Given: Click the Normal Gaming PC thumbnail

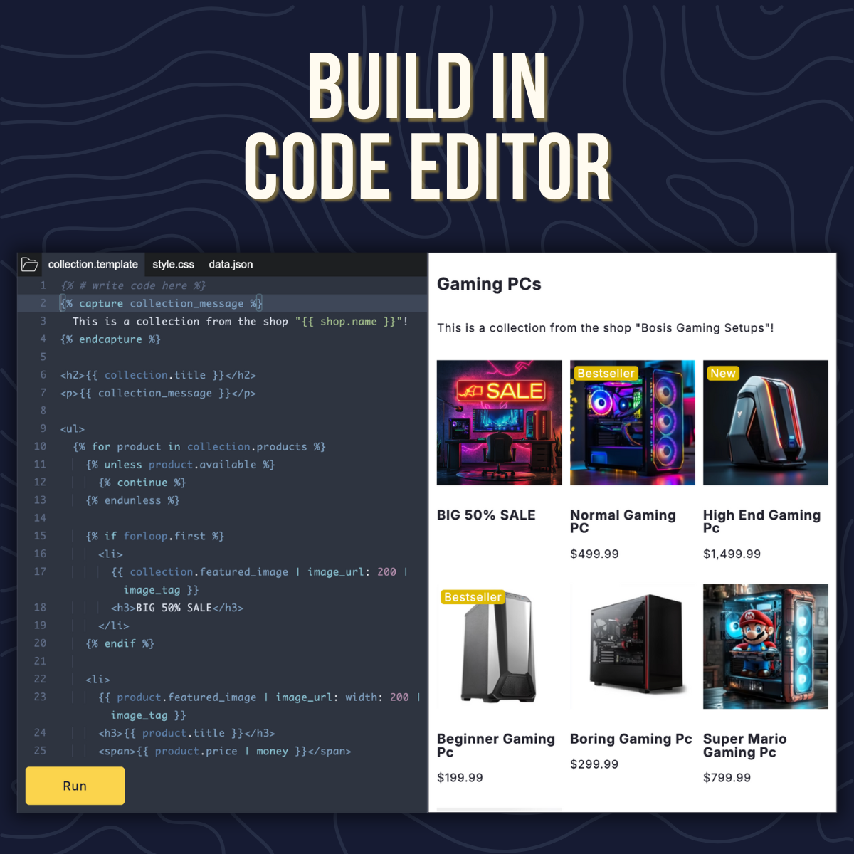Looking at the screenshot, I should click(632, 423).
